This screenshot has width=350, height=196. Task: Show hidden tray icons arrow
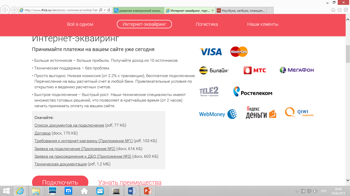(x=297, y=191)
